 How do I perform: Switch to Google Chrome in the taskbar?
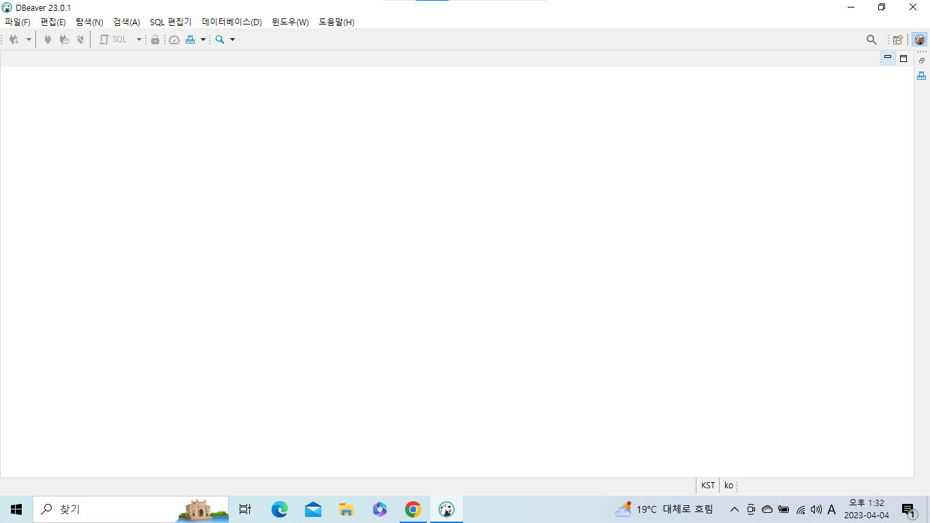tap(413, 509)
